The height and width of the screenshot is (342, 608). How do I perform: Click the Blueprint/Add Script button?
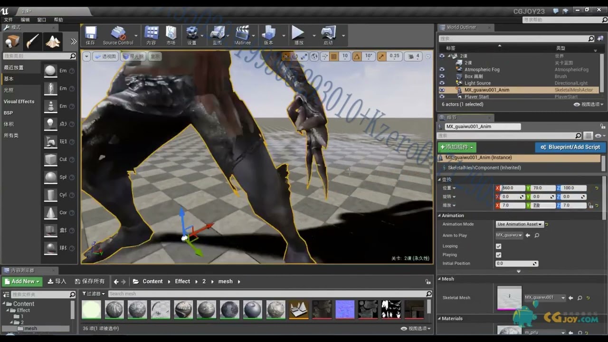point(570,147)
